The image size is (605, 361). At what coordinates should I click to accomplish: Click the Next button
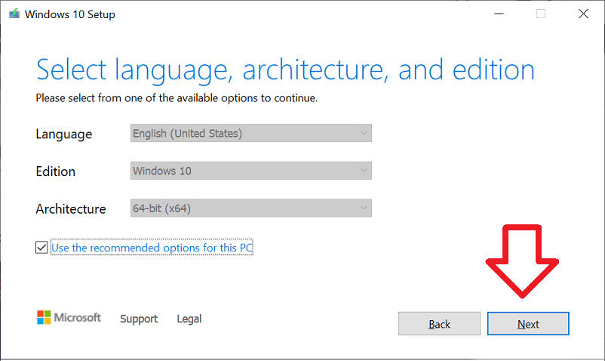pos(528,323)
